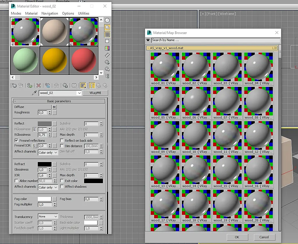Click the Go Forward to Sibling icon
This screenshot has height=244, width=298.
[105, 86]
